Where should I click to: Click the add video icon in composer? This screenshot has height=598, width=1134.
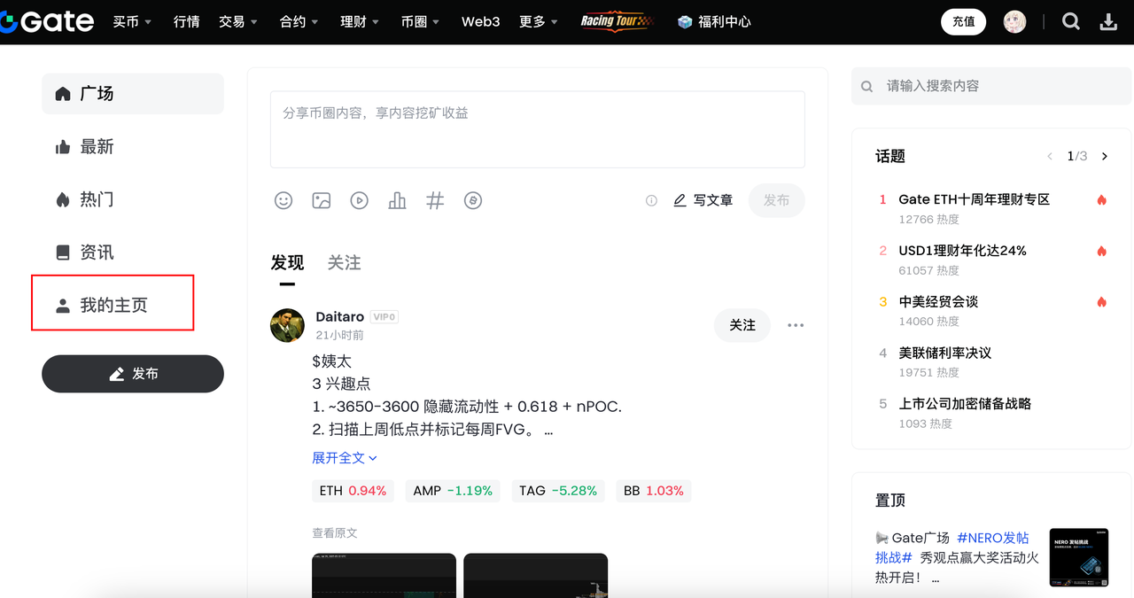(x=359, y=201)
